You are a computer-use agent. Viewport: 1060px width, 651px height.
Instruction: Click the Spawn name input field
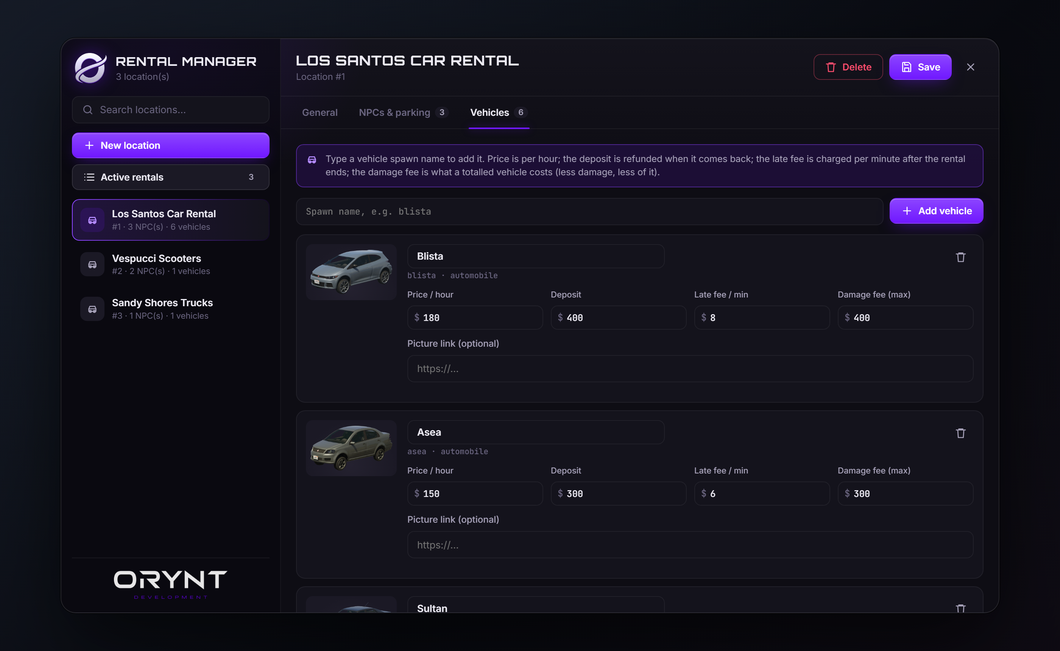click(589, 212)
